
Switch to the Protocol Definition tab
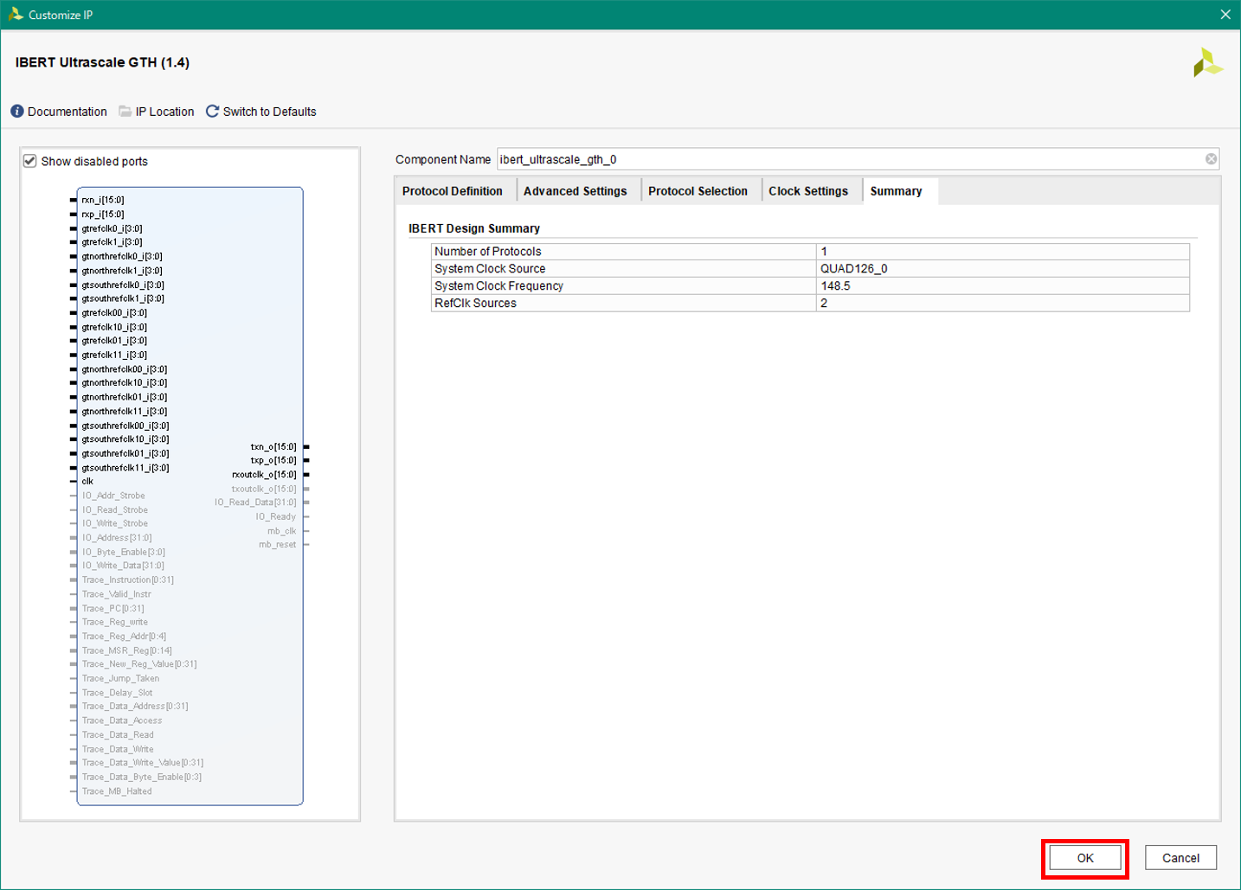[453, 191]
